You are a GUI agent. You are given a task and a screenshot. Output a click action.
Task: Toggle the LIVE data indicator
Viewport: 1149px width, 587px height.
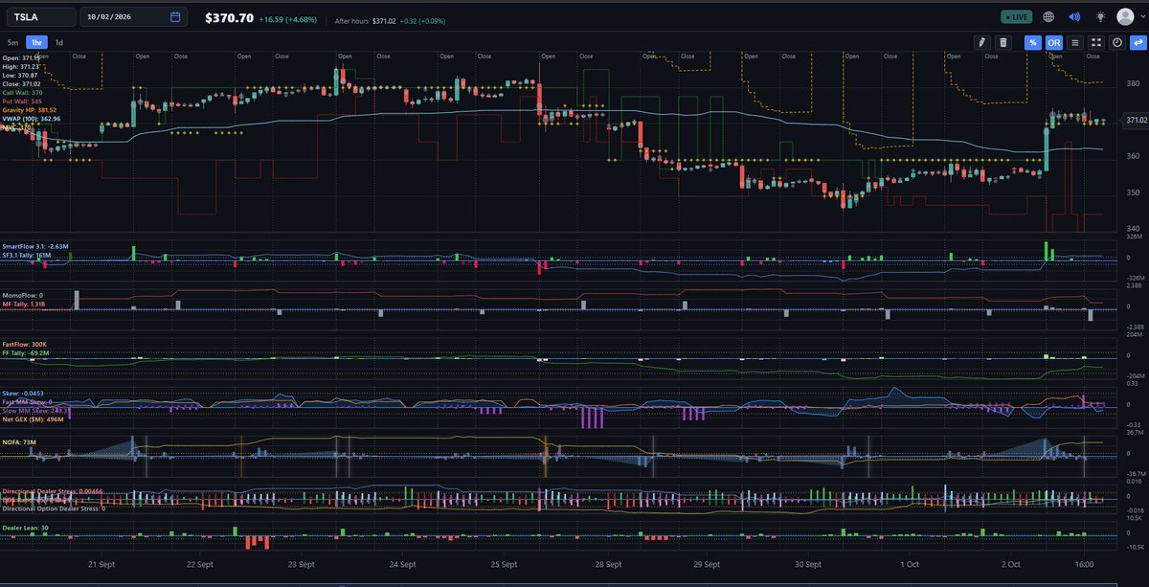click(1018, 17)
